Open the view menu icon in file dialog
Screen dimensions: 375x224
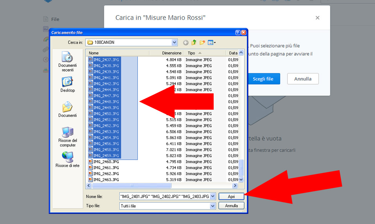pos(212,42)
